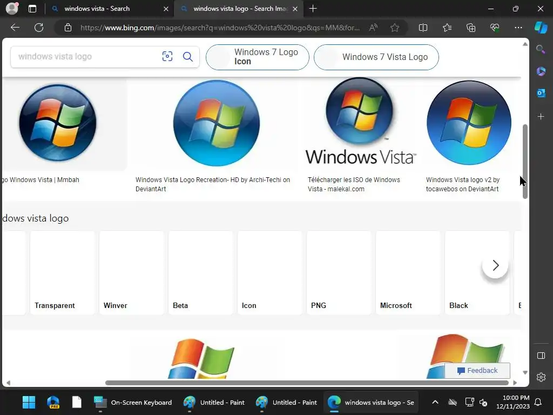Click the Télécharger les ISO caption link

(x=354, y=184)
